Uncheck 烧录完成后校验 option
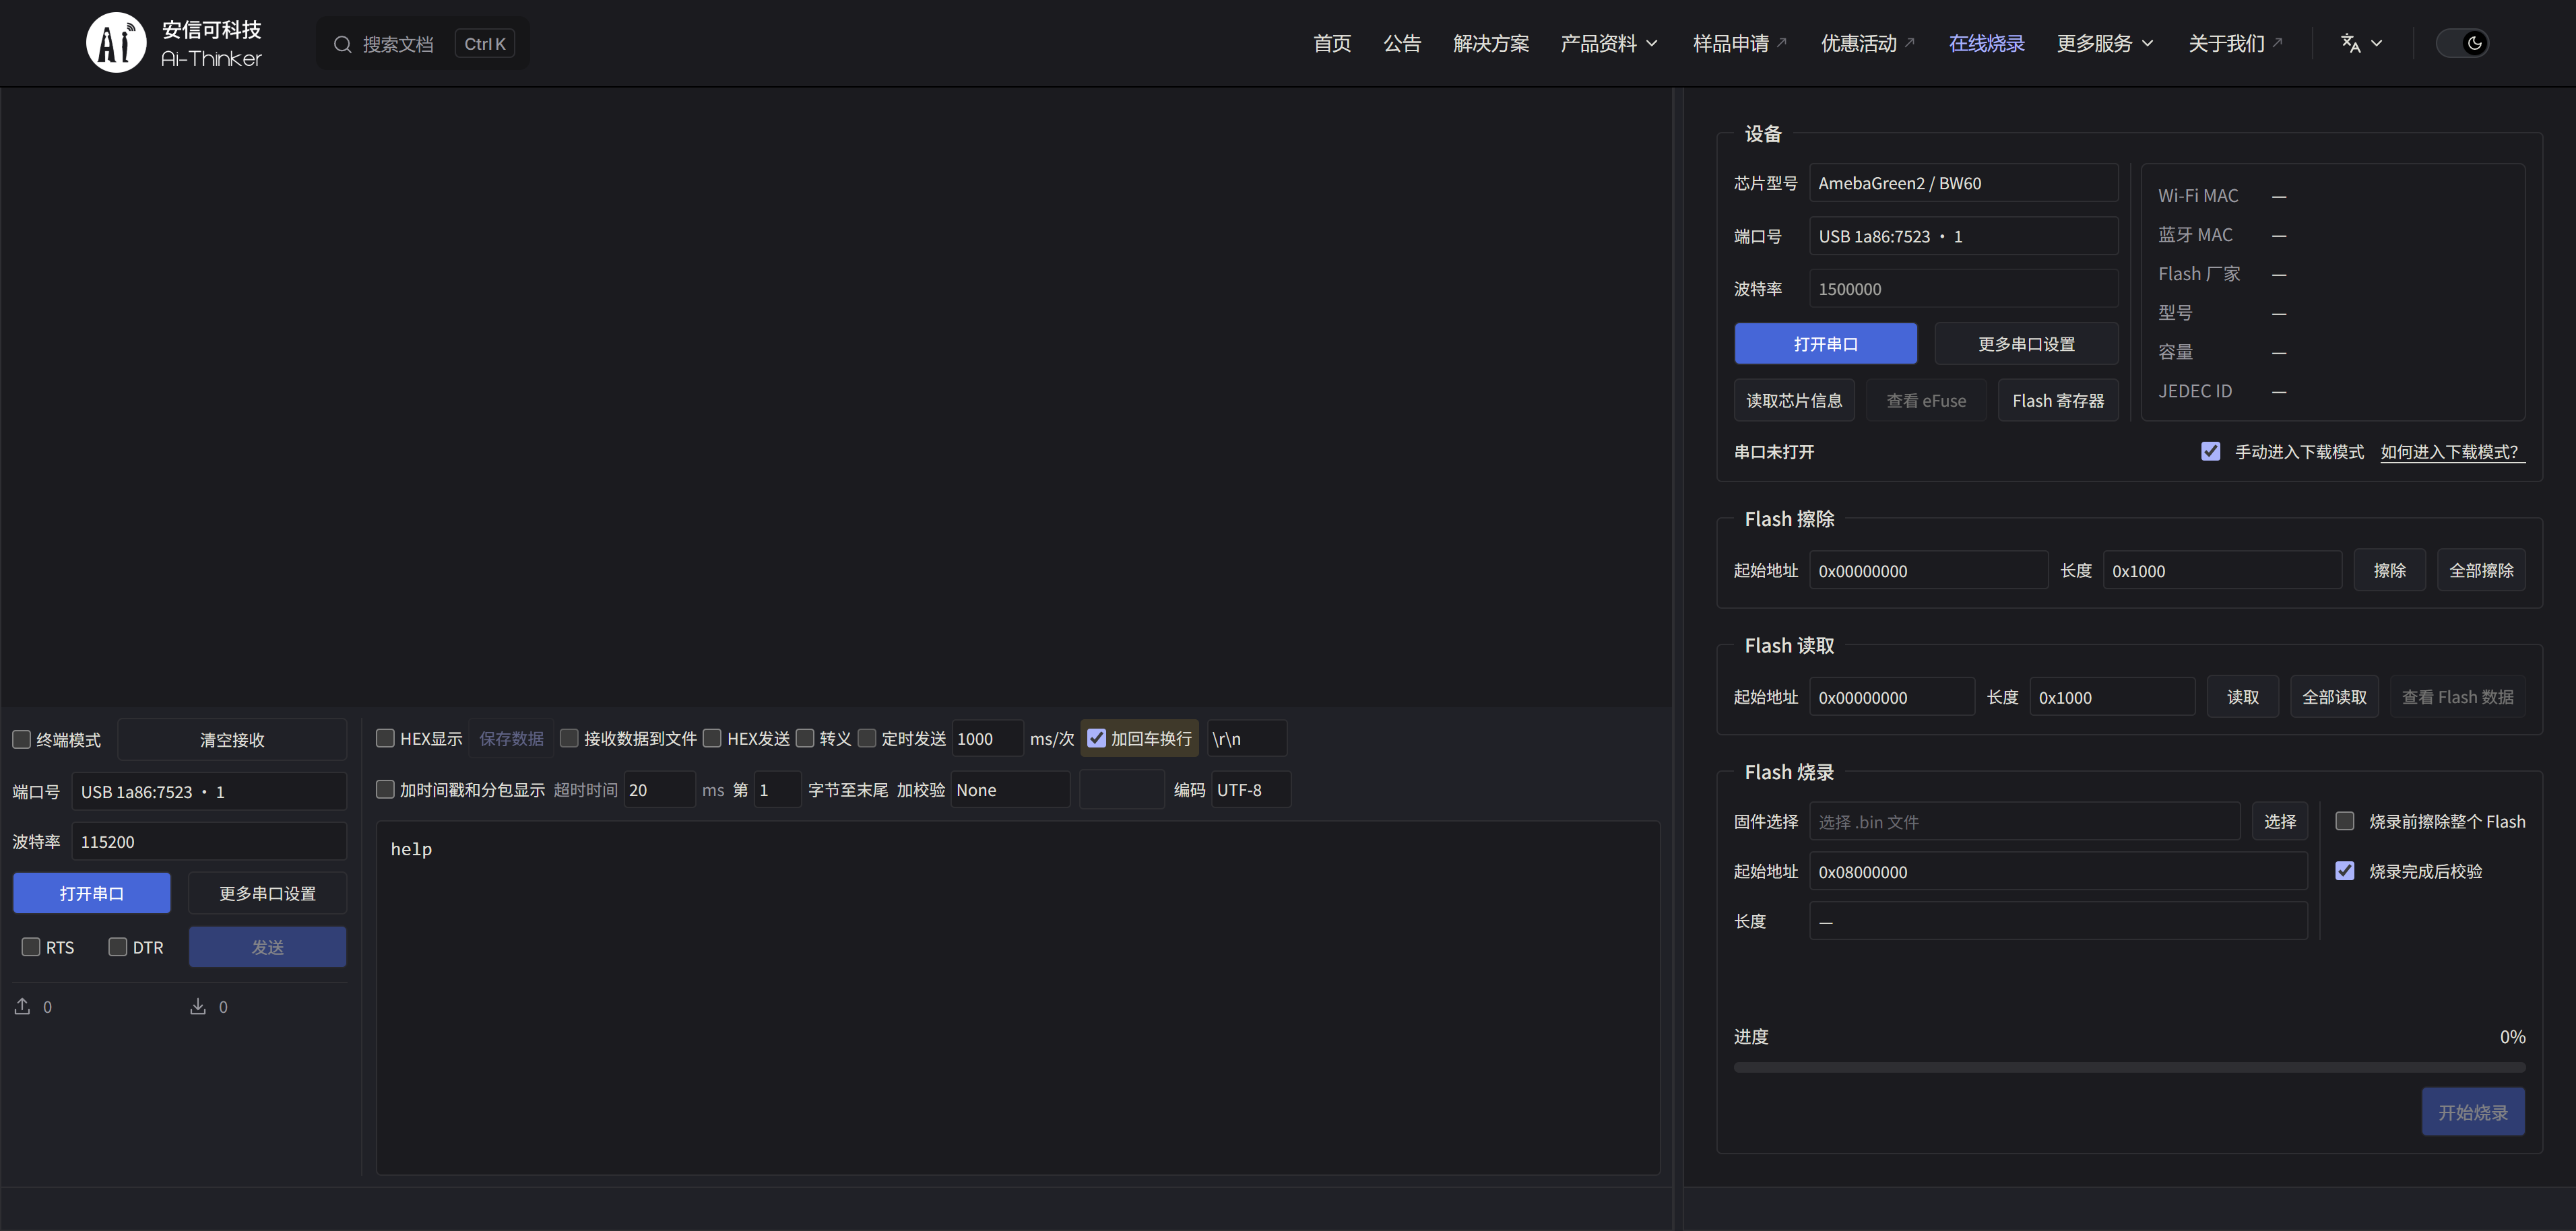Screen dimensions: 2576x1231 point(2345,871)
